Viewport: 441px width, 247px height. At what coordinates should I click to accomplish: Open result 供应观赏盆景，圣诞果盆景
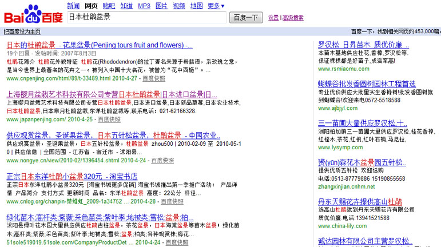(113, 136)
